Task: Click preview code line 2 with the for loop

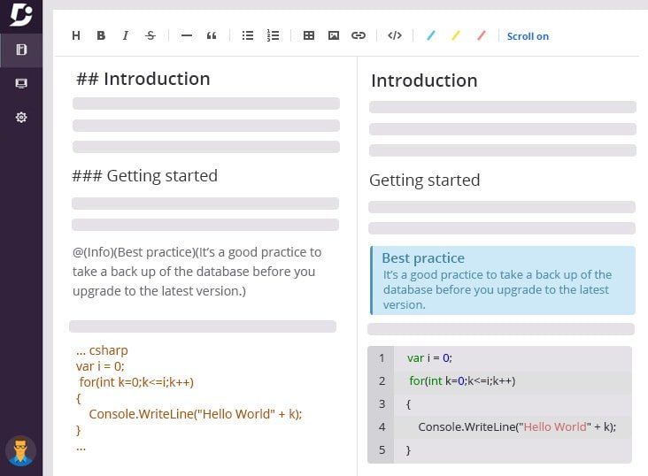Action: [x=462, y=381]
